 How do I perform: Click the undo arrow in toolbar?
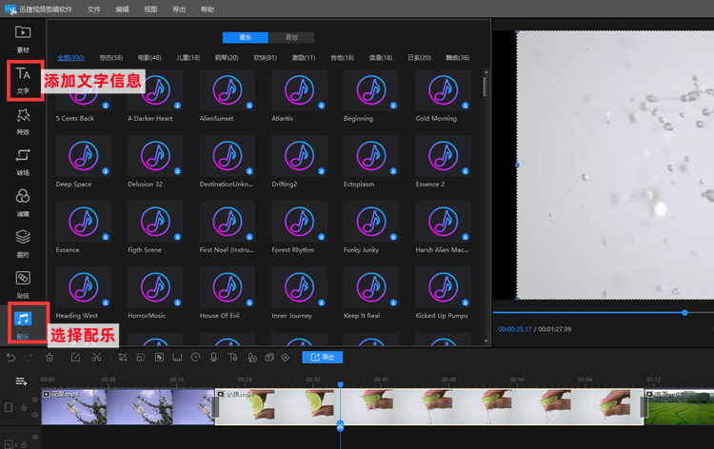click(10, 358)
